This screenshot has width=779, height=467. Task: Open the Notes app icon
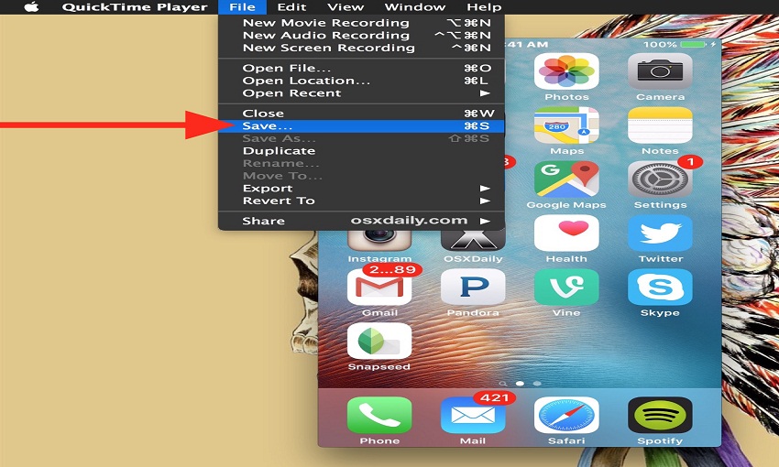pyautogui.click(x=660, y=125)
